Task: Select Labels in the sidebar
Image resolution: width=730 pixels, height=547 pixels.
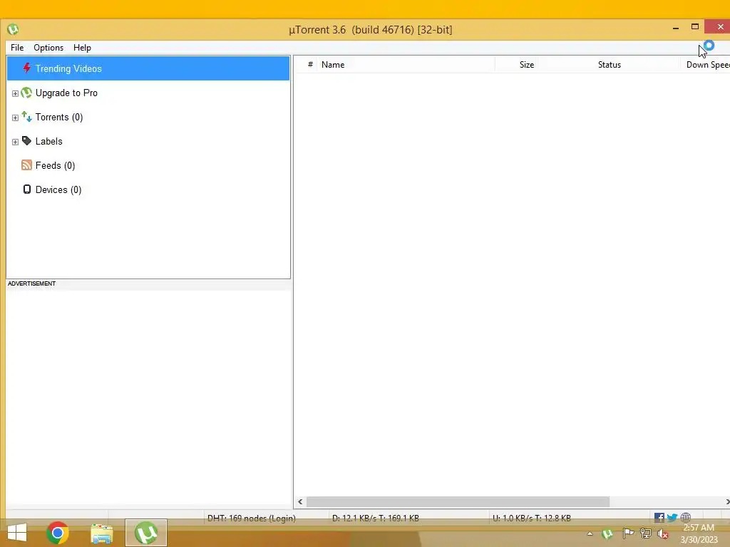Action: [x=49, y=141]
